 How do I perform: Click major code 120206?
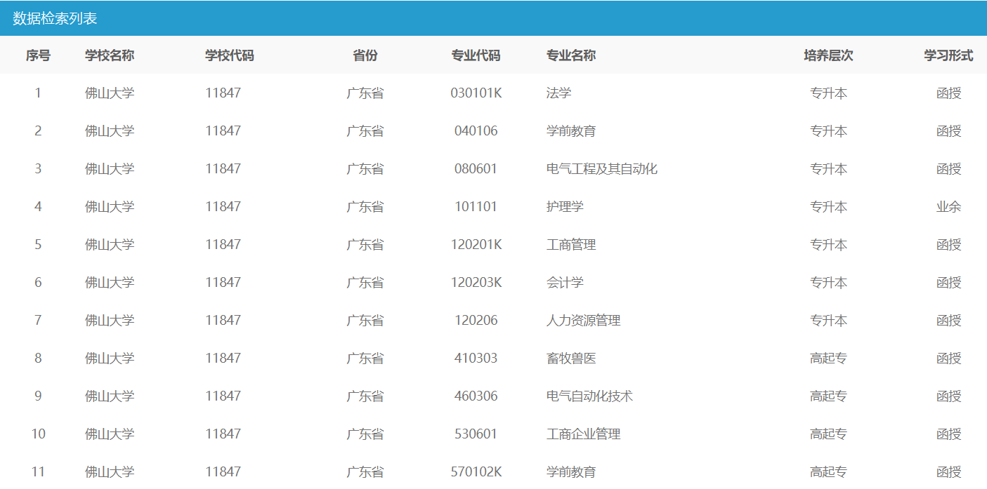click(x=476, y=321)
